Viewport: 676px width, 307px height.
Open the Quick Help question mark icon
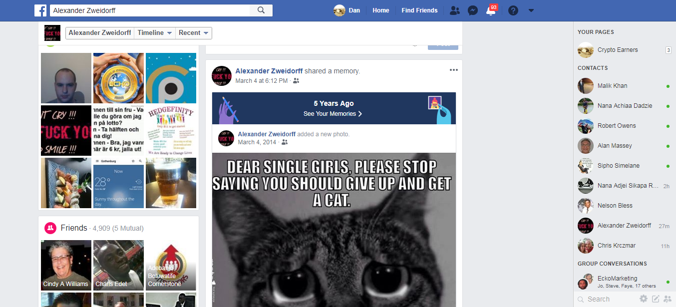tap(513, 10)
